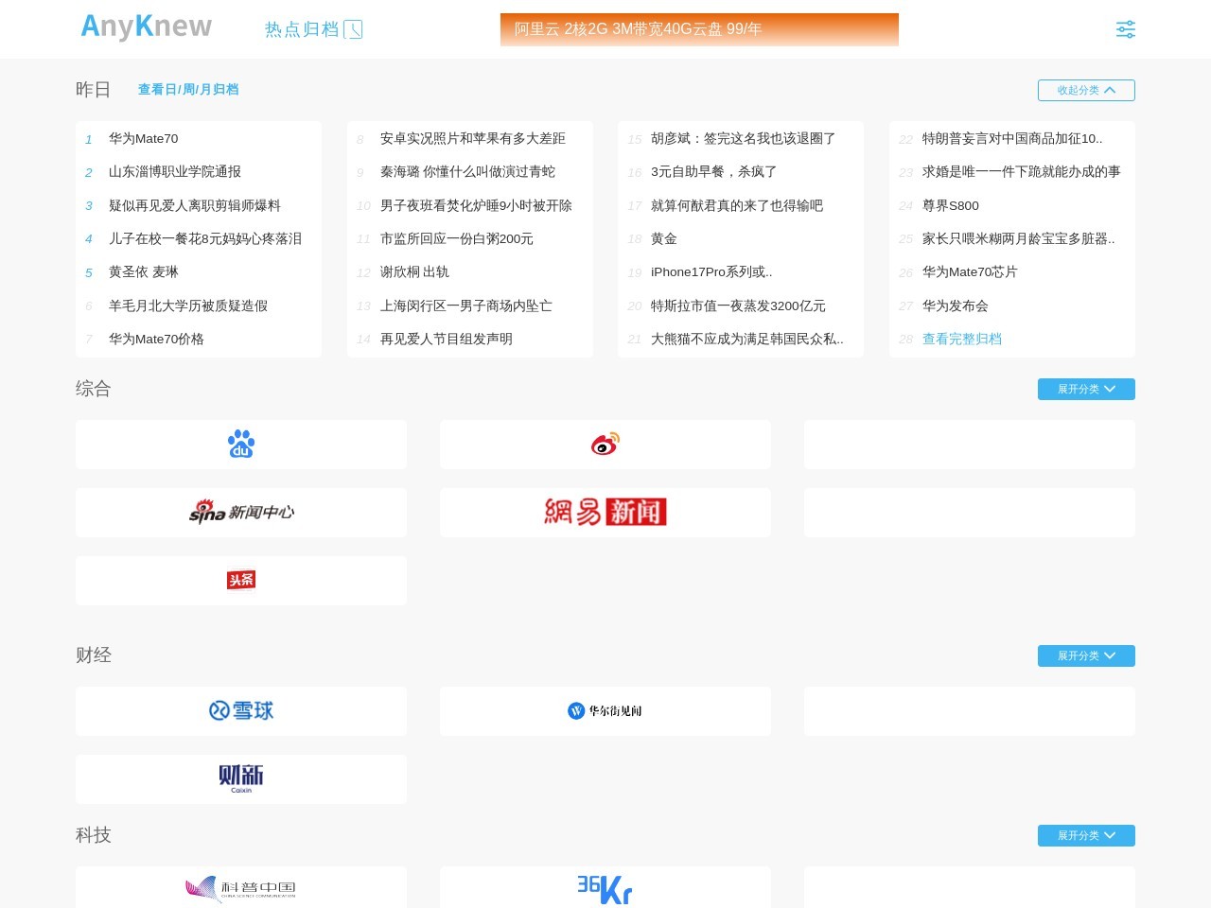Expand the 综合 section categories

click(x=1086, y=389)
